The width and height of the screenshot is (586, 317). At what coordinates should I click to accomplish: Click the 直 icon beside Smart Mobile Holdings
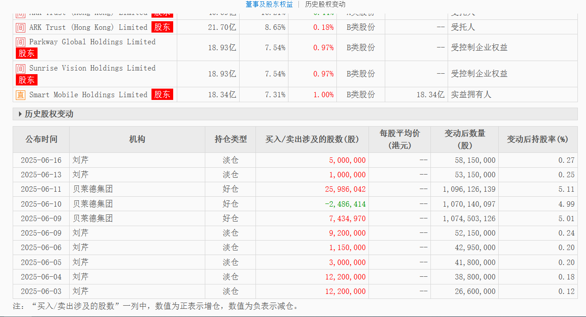pyautogui.click(x=21, y=95)
